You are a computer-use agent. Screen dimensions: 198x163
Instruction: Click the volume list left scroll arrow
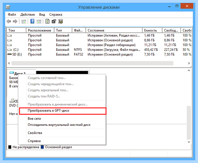point(9,63)
